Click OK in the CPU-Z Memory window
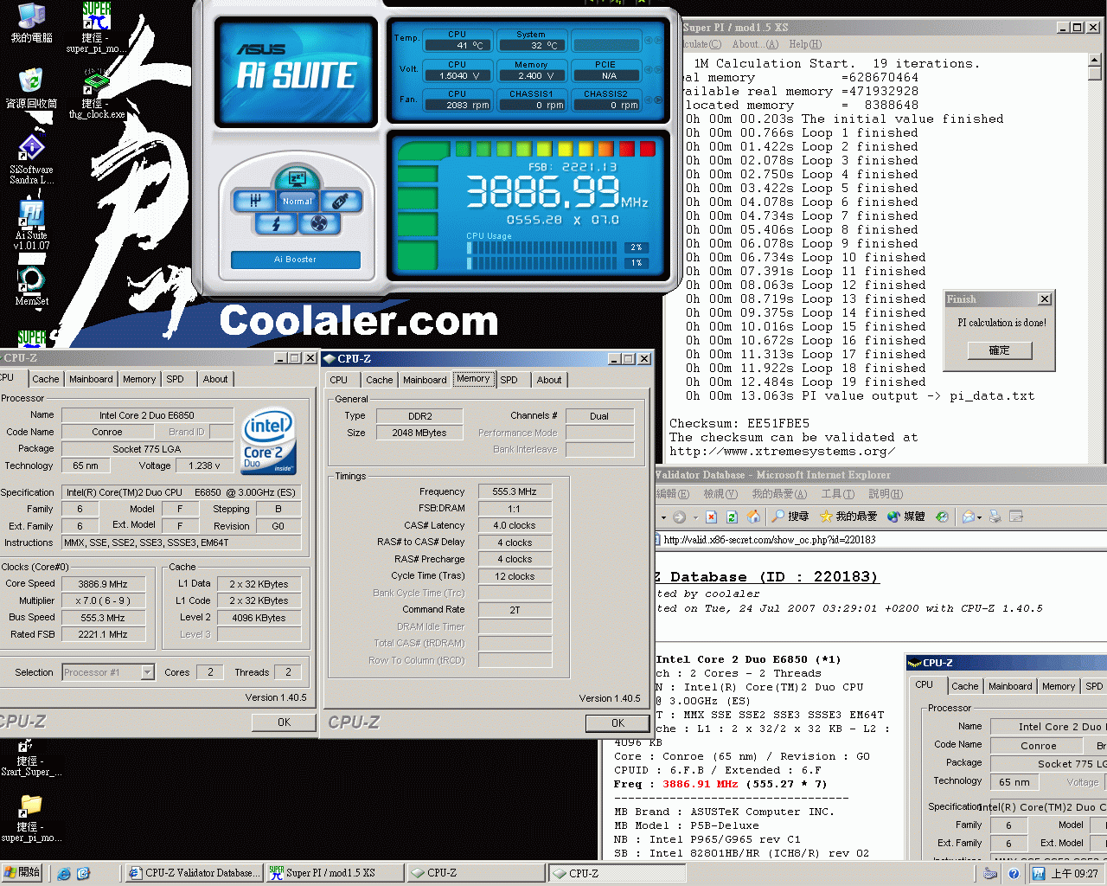Image resolution: width=1107 pixels, height=886 pixels. pos(617,723)
